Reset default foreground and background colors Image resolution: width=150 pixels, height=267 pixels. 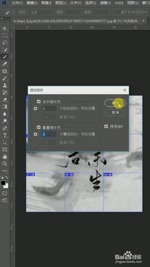click(x=2, y=177)
